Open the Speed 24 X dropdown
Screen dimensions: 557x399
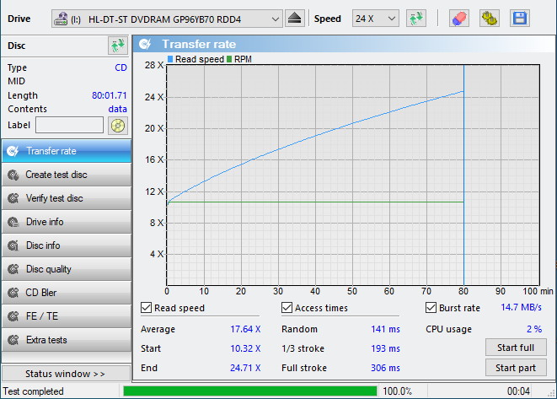376,19
